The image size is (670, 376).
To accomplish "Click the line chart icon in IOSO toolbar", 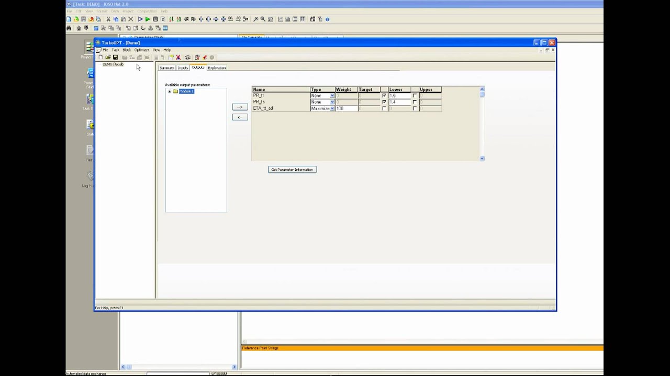I will click(281, 19).
